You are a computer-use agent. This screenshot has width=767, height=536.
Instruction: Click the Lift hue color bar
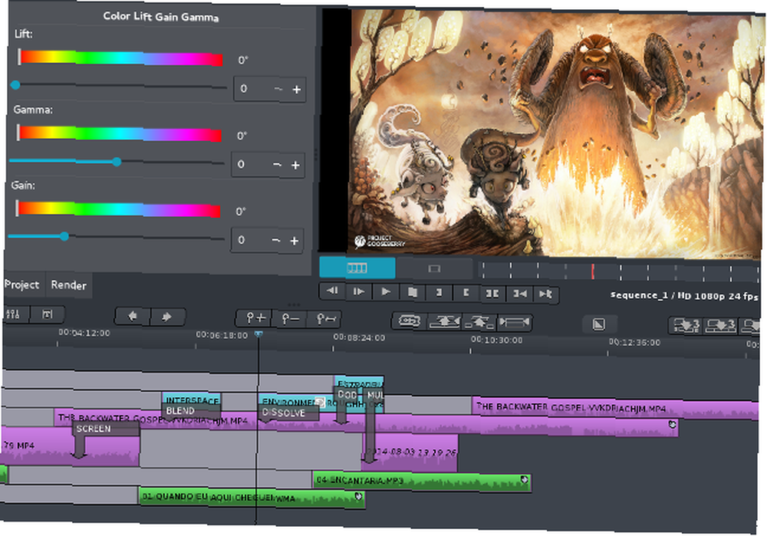click(x=120, y=58)
